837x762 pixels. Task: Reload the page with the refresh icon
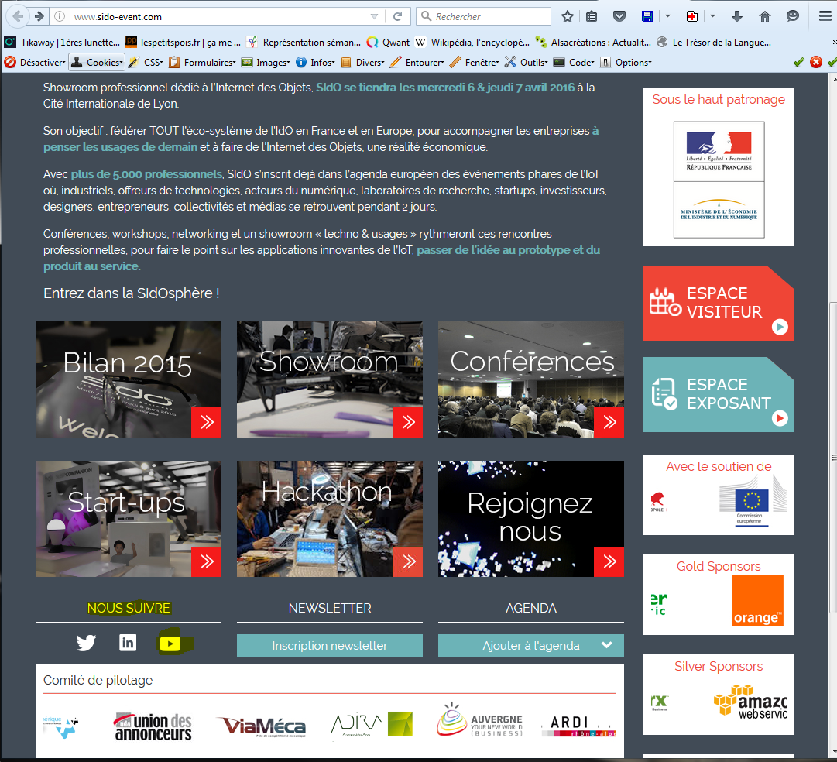click(x=398, y=16)
